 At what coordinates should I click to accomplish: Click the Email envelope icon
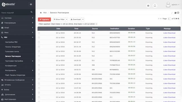[x=2, y=28]
